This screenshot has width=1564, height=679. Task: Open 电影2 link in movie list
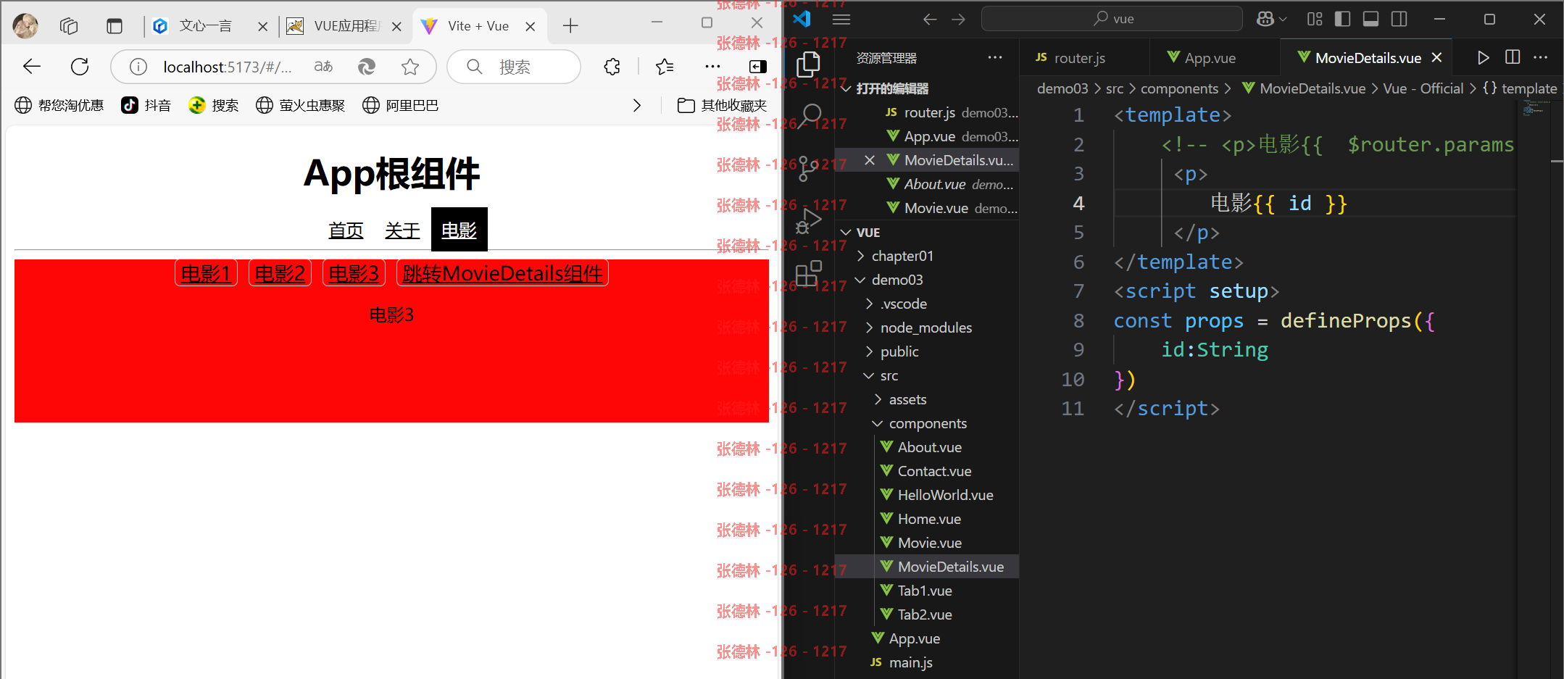tap(280, 273)
